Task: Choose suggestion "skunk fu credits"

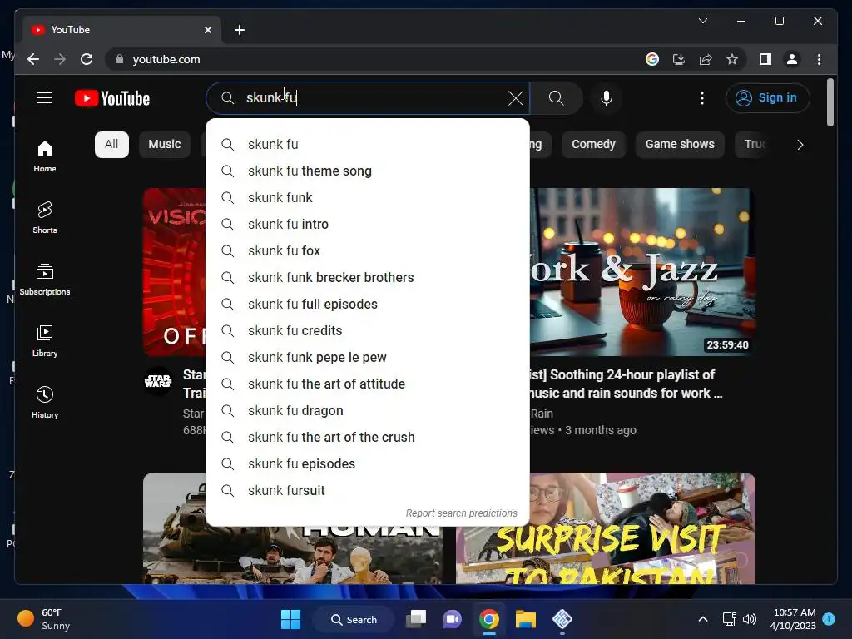Action: pyautogui.click(x=368, y=331)
